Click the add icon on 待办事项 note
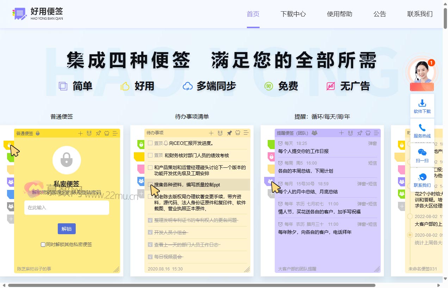This screenshot has height=288, width=448. pyautogui.click(x=211, y=133)
